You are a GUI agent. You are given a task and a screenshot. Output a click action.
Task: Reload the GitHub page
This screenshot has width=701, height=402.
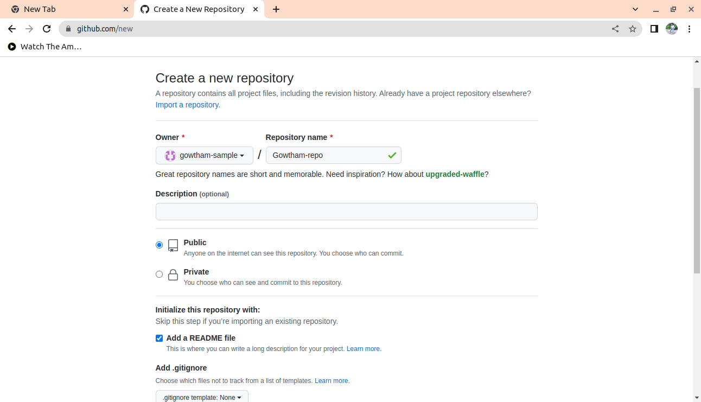coord(47,29)
